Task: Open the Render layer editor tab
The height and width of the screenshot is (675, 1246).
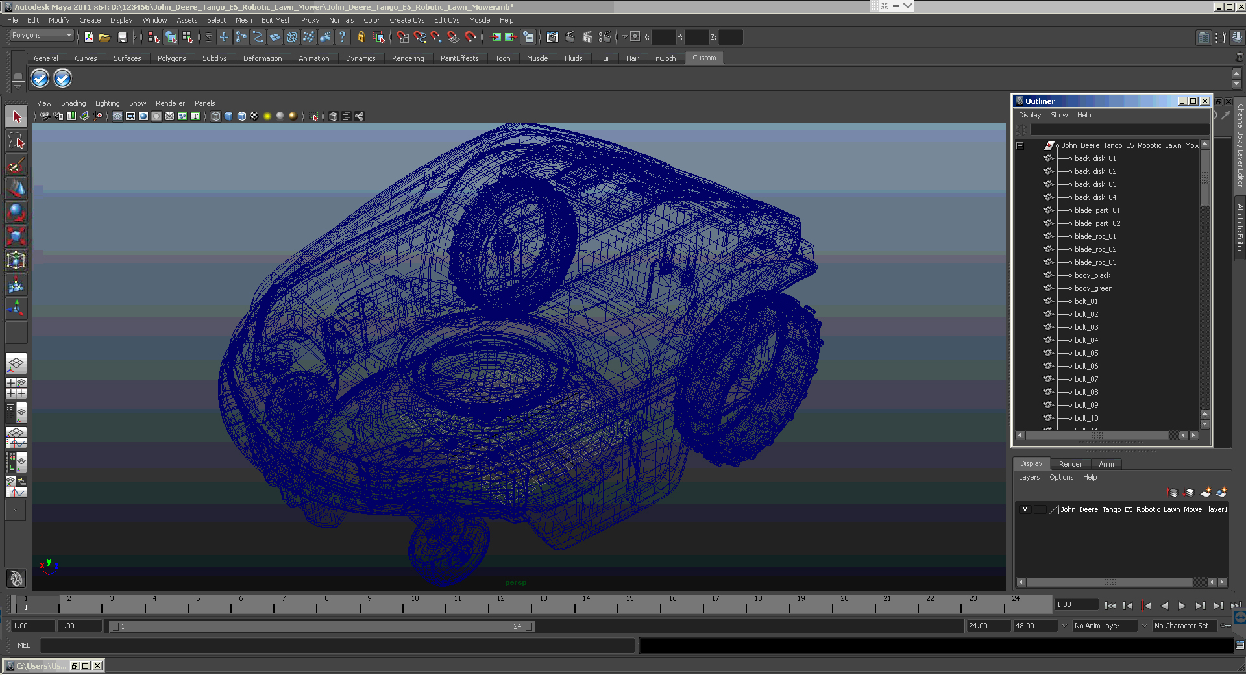Action: pos(1070,464)
